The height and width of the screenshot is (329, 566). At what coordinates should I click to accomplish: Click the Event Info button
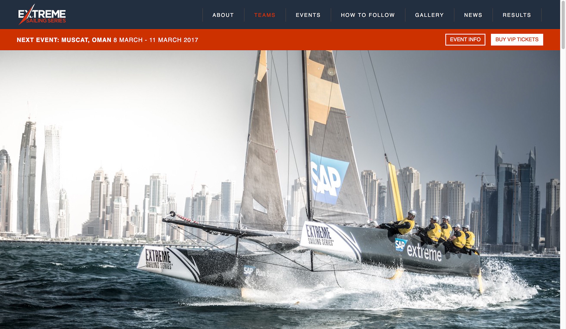[465, 39]
